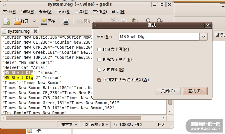Viewport: 225px width, 134px height.
Task: Open the 查看(V) menu
Action: pyautogui.click(x=46, y=12)
